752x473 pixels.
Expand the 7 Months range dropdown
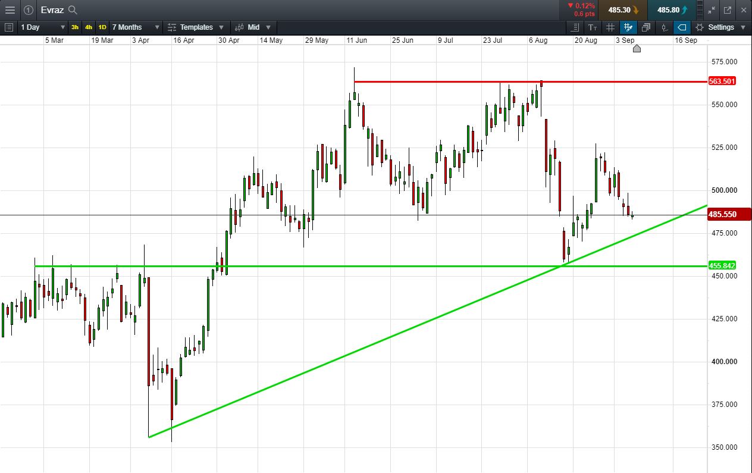click(136, 27)
